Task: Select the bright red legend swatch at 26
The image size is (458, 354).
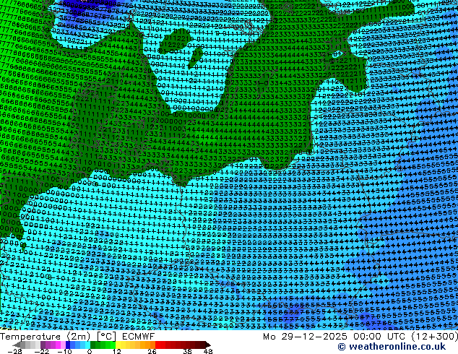Action: point(157,345)
